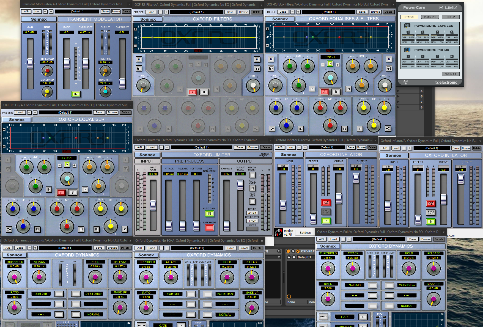Screen dimensions: 483x327
Task: Click left slope 6 button in Oxford Filters
Action: [x=139, y=59]
